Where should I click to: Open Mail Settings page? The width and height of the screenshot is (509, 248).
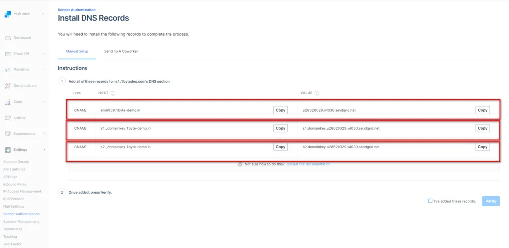point(13,206)
